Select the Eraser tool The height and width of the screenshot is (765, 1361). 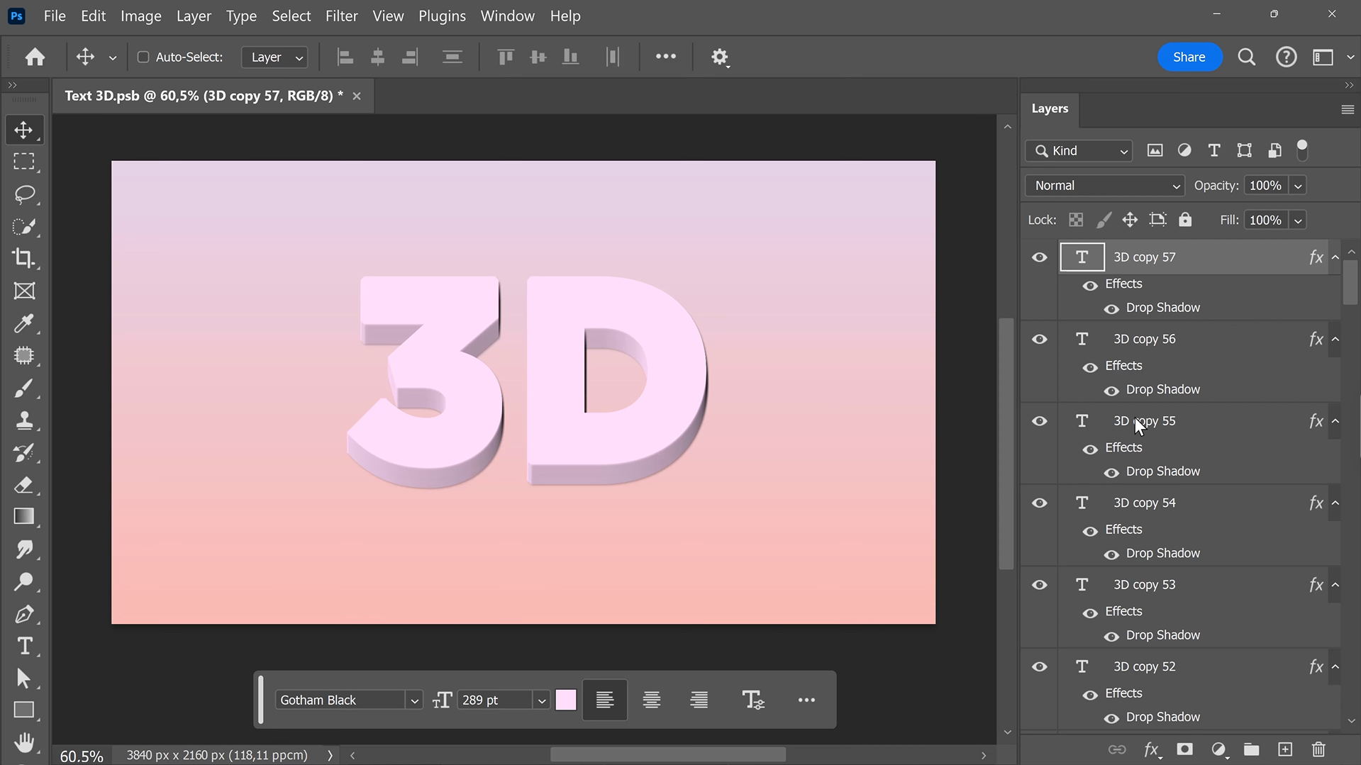[24, 485]
